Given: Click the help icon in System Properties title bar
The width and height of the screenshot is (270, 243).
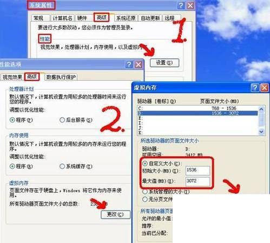Looking at the screenshot, I should [181, 5].
